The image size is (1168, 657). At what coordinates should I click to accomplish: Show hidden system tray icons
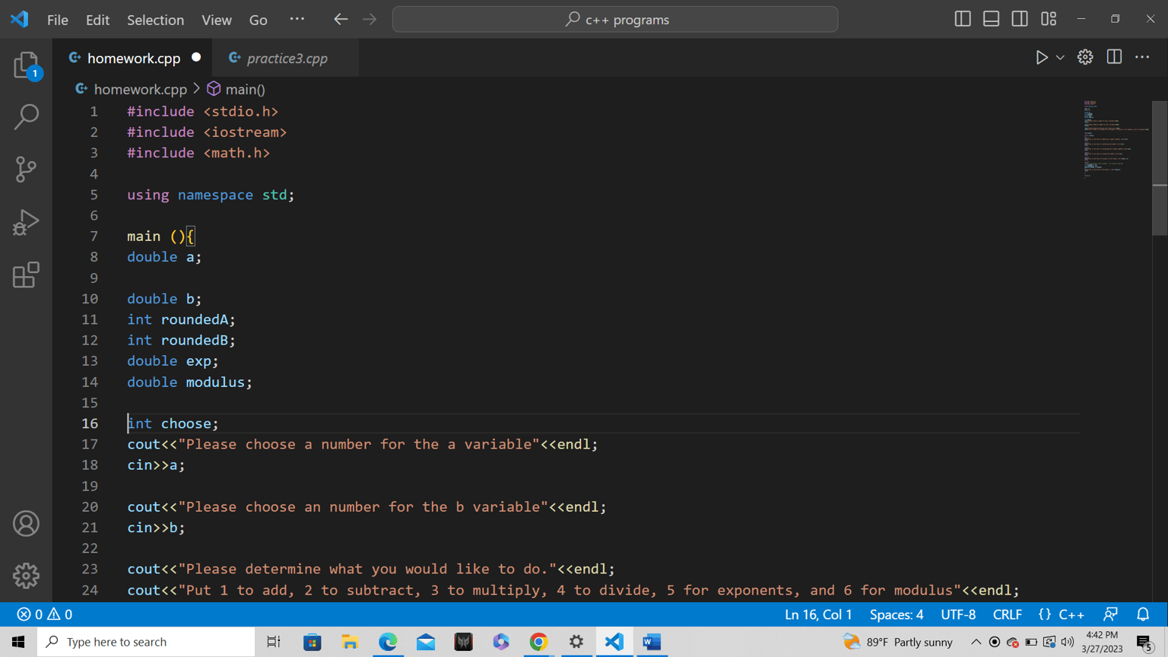point(976,642)
